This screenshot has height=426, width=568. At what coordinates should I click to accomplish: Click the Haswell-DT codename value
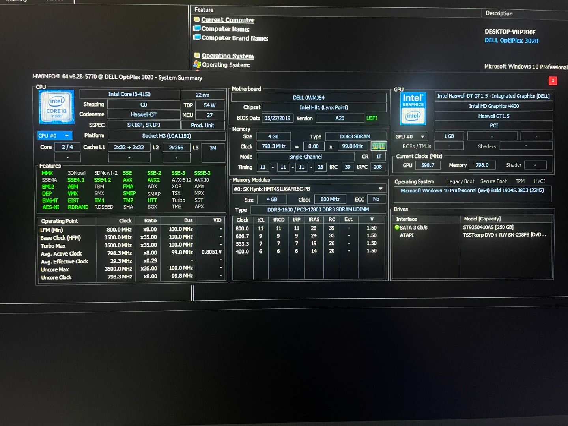[x=144, y=115]
